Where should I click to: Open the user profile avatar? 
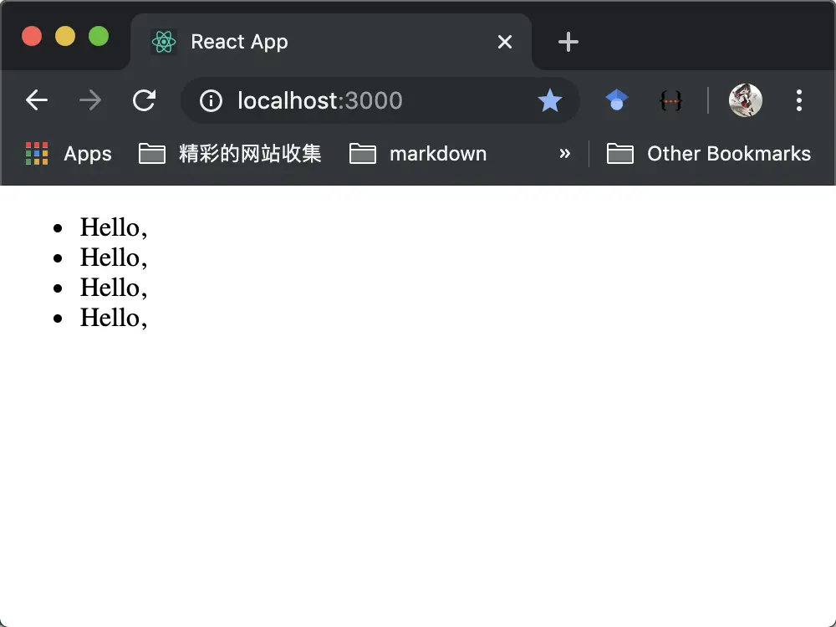pos(746,100)
